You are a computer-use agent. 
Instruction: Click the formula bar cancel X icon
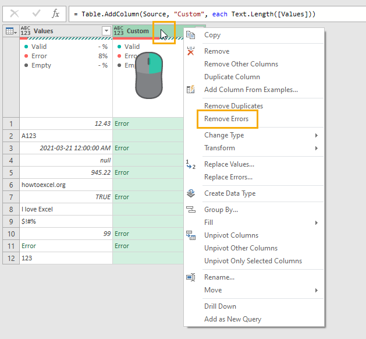pyautogui.click(x=15, y=13)
